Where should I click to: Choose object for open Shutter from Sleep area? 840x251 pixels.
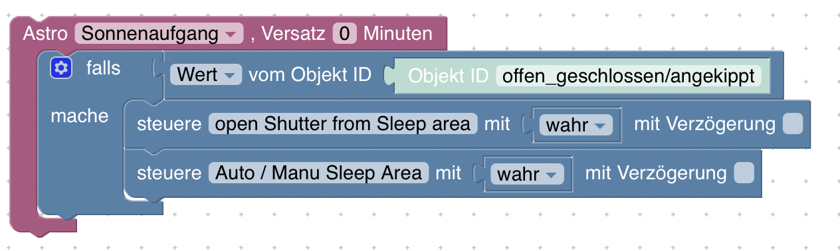point(343,124)
